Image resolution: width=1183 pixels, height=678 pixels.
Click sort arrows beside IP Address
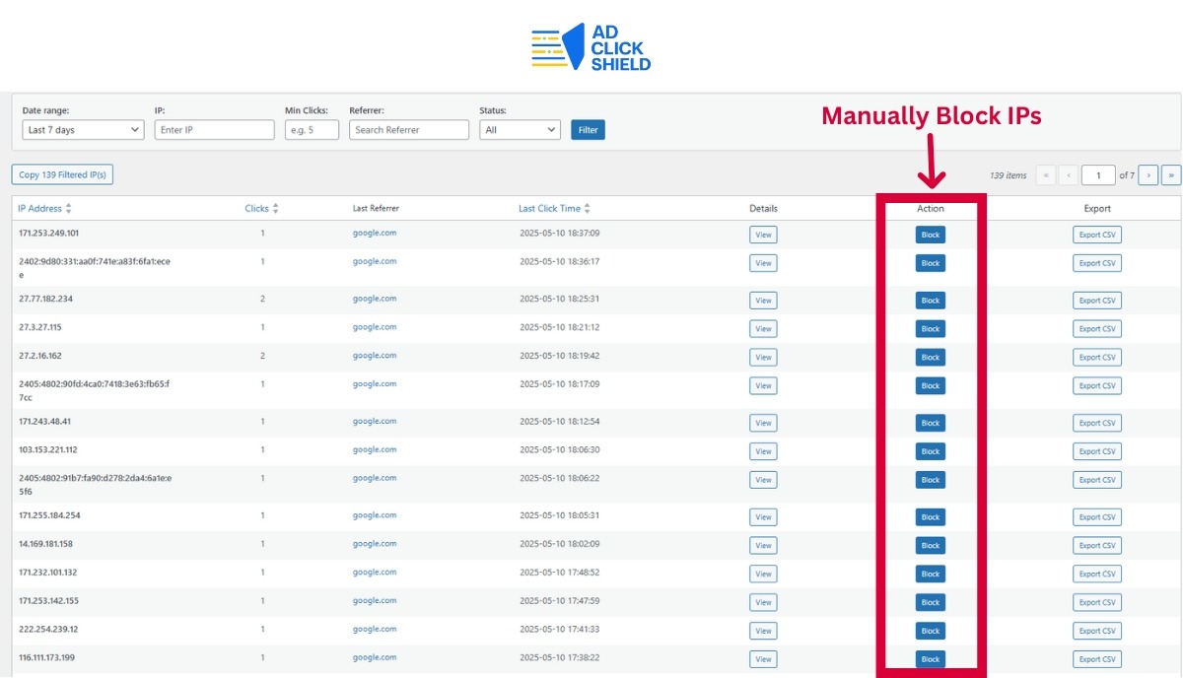68,208
